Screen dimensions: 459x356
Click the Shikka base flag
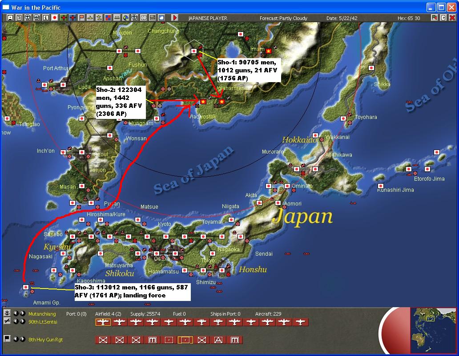371,68
